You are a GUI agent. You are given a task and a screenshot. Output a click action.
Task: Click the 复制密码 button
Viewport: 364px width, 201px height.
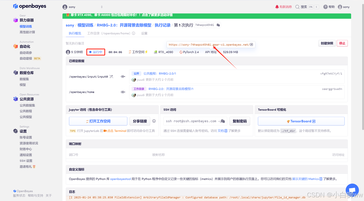(x=240, y=121)
